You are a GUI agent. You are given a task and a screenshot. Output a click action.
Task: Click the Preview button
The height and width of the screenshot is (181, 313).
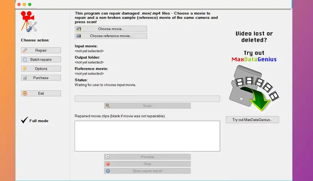[147, 157]
